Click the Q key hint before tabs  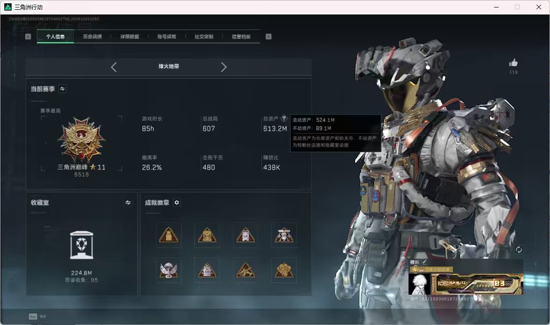point(28,36)
